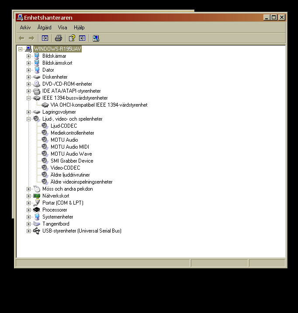Select the IDE ATA/ATAPI-styrenheter icon
This screenshot has width=298, height=313.
[x=37, y=91]
